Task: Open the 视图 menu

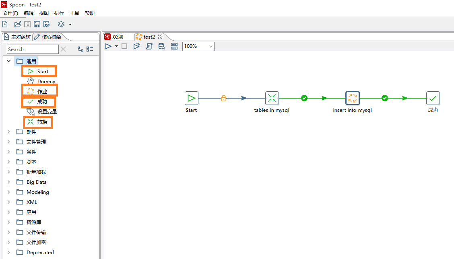Action: (x=44, y=13)
